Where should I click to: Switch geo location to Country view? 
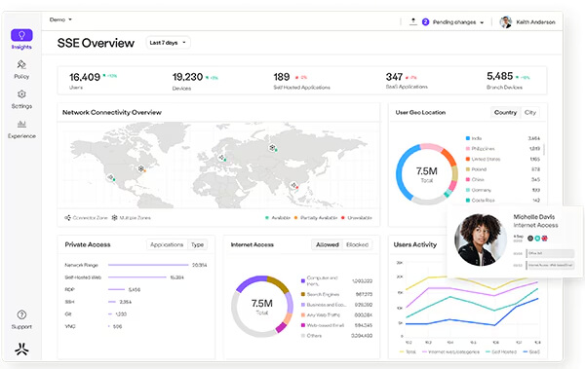(505, 112)
